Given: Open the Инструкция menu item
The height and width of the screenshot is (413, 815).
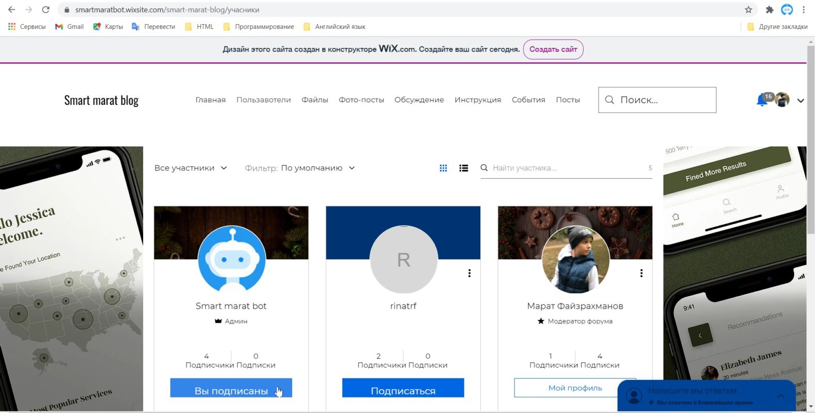Looking at the screenshot, I should click(x=478, y=100).
